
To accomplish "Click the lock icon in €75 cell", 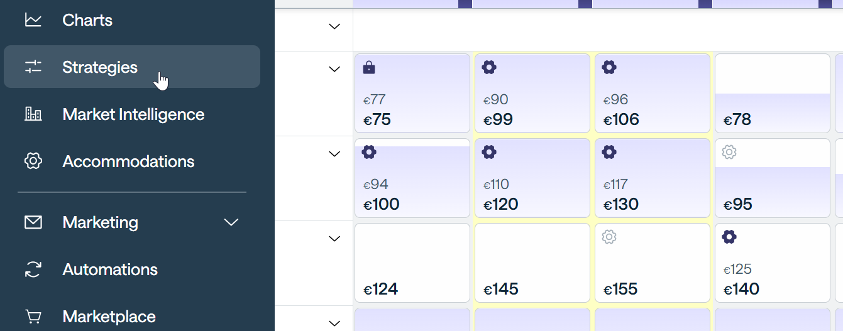I will [369, 68].
